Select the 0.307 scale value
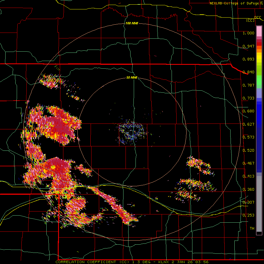This screenshot has height=264, width=264. [248, 202]
